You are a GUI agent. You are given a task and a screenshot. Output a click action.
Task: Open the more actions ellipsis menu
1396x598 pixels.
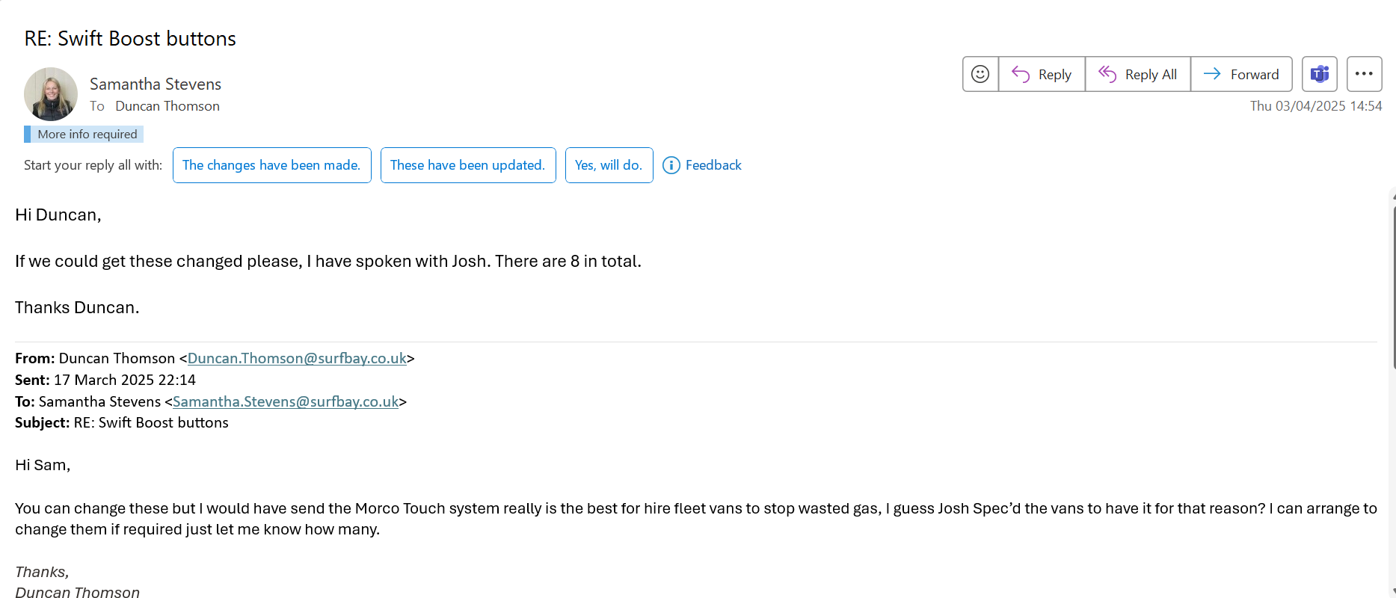[1364, 74]
